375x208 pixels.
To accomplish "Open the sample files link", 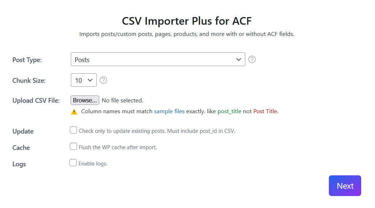I will 169,111.
